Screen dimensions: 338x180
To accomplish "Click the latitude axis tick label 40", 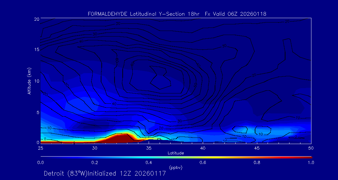I will point(203,148).
